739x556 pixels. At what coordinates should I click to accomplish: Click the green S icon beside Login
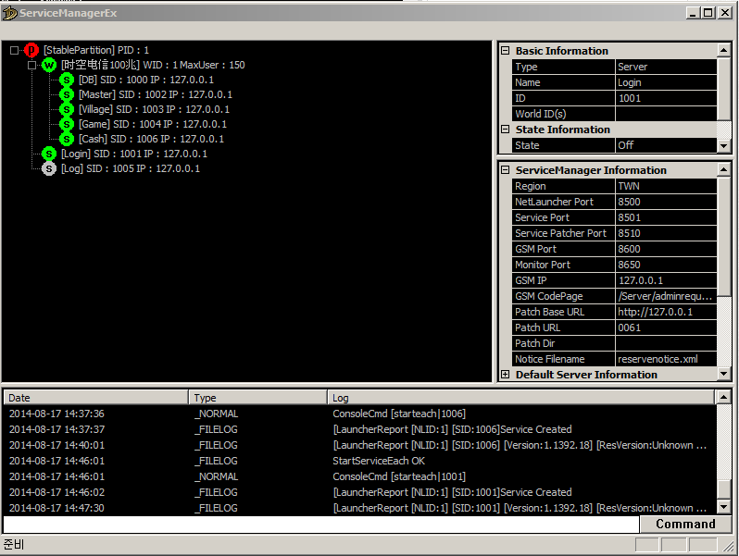[x=49, y=154]
